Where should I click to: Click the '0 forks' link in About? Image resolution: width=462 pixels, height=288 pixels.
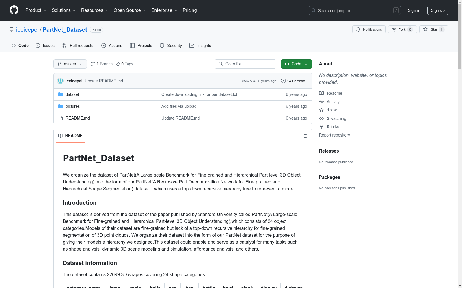coord(333,127)
